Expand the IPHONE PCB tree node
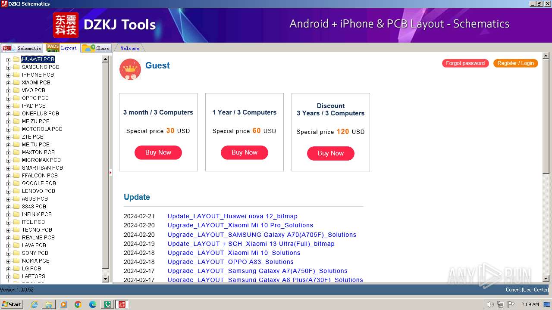 pos(8,75)
